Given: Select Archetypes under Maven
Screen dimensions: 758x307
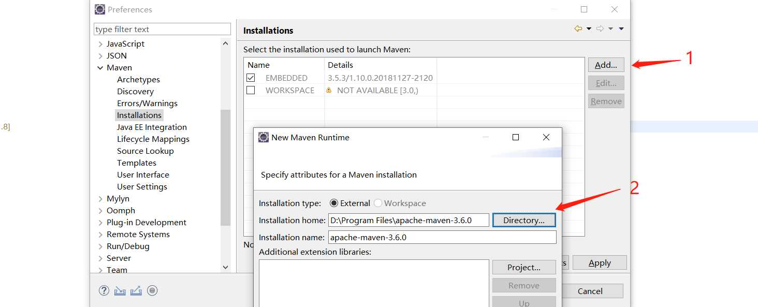Looking at the screenshot, I should [138, 80].
